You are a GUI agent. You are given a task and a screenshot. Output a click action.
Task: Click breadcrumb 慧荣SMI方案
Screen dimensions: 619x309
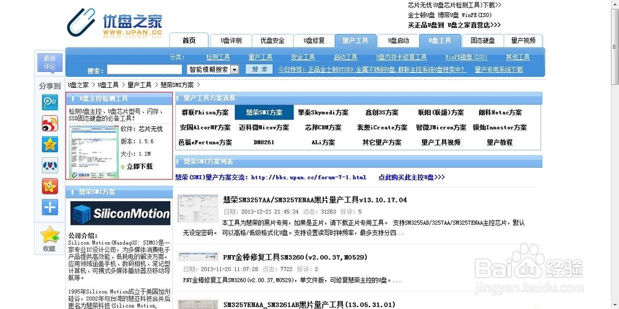coord(177,85)
